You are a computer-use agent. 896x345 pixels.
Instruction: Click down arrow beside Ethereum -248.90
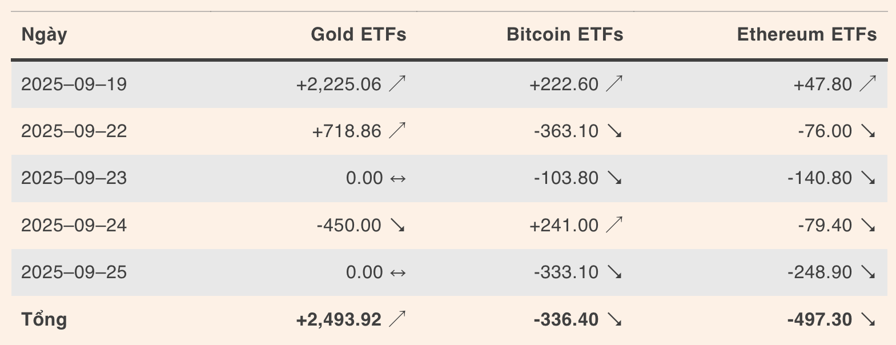pos(868,272)
